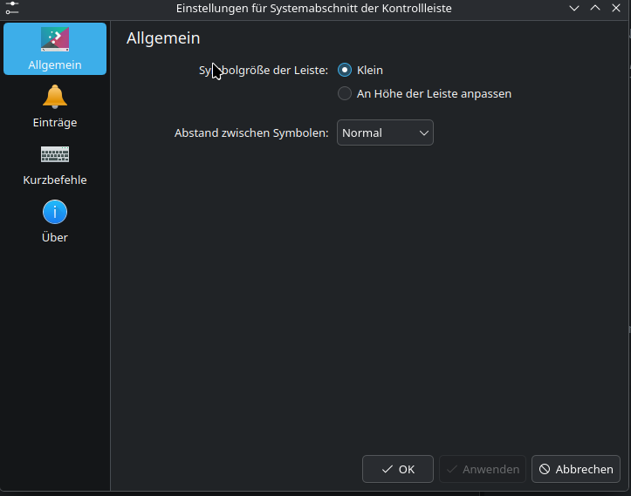Click the Allgemein sidebar icon

coord(55,39)
